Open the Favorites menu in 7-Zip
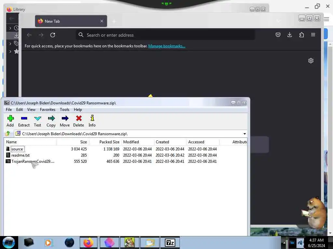Viewport: 333px width, 249px height. click(x=47, y=110)
